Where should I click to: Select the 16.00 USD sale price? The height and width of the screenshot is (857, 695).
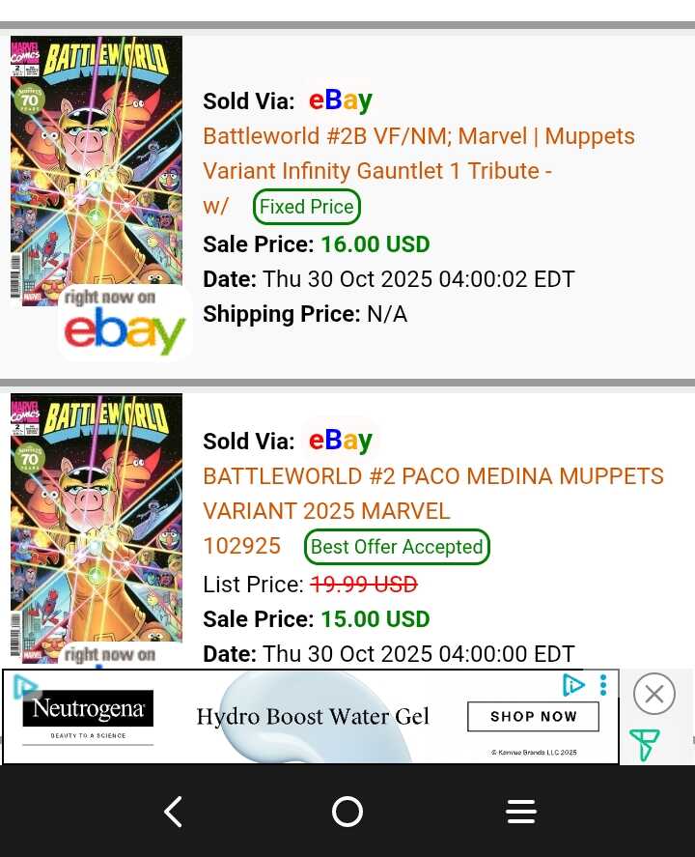pos(375,244)
